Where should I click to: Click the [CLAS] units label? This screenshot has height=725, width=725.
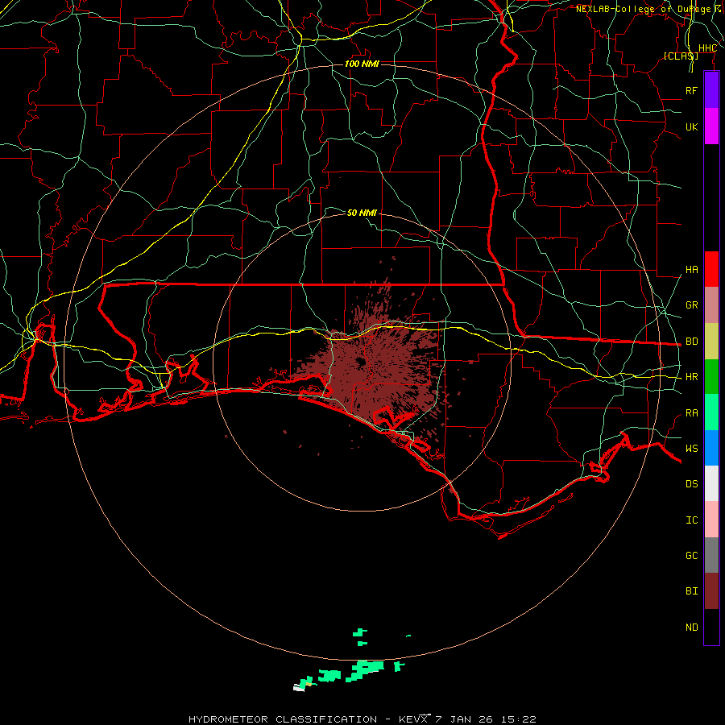click(681, 56)
